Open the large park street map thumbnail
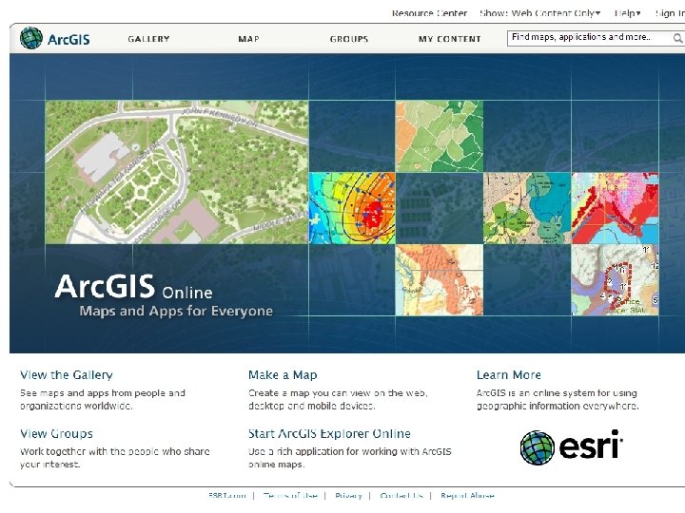This screenshot has width=685, height=513. pyautogui.click(x=177, y=172)
